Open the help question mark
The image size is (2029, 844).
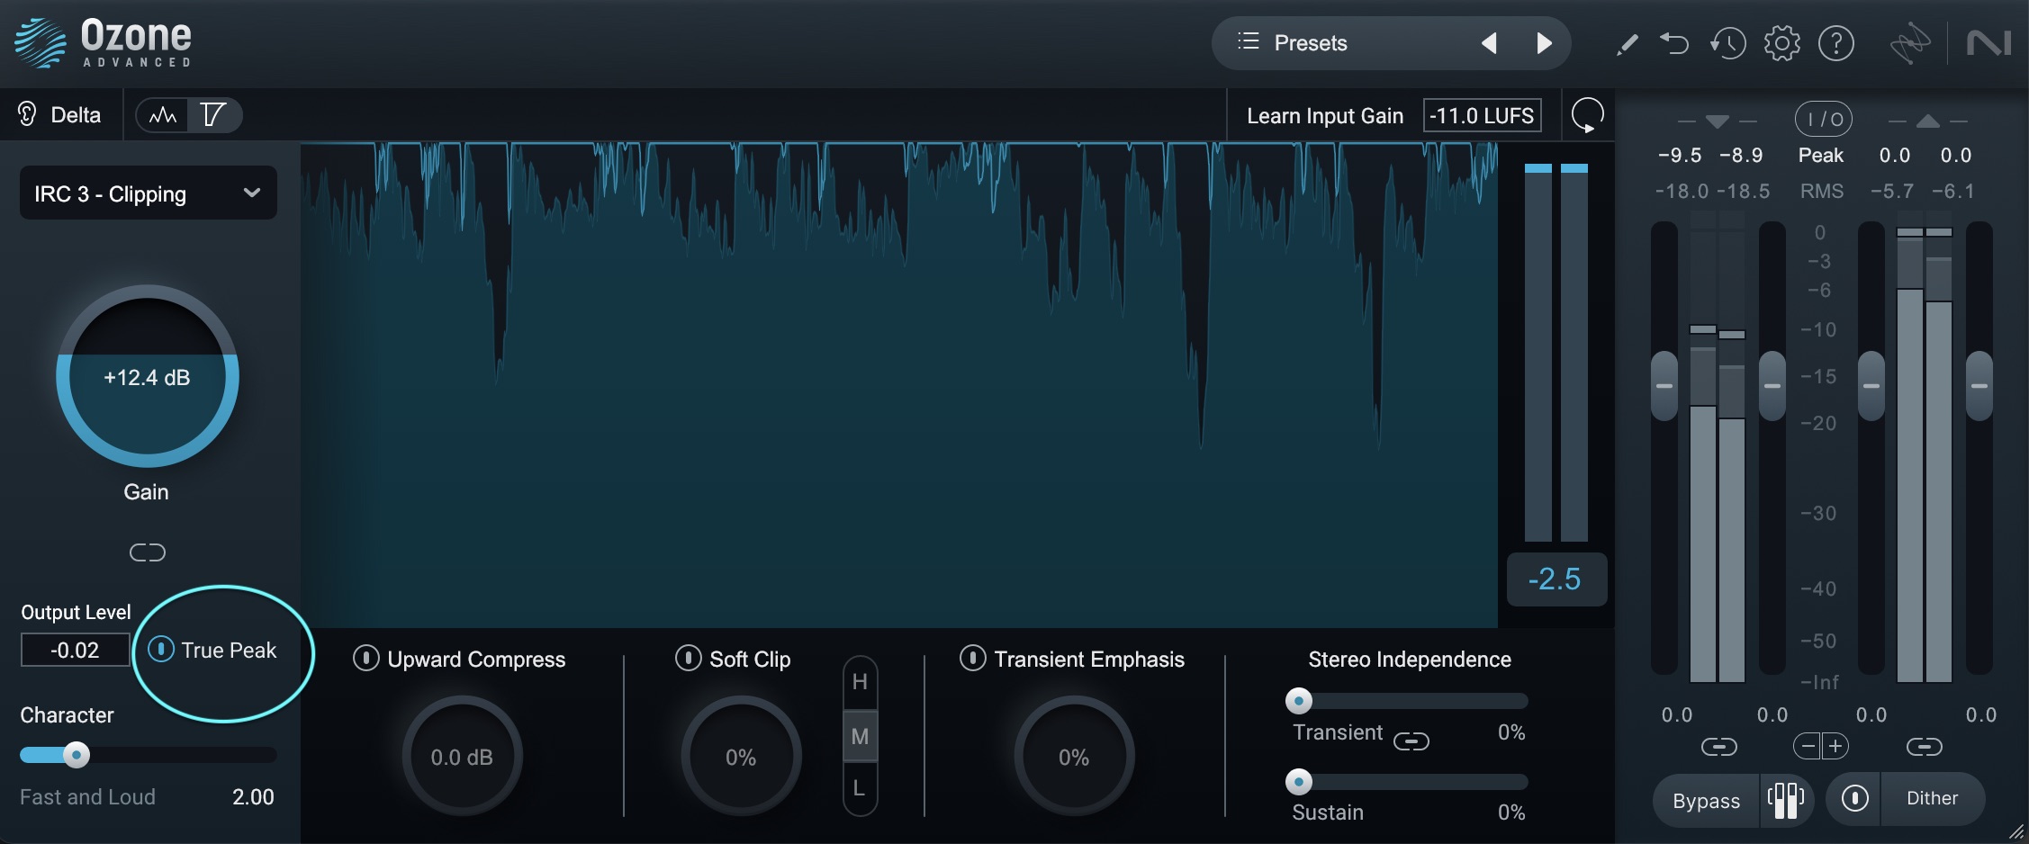point(1836,43)
